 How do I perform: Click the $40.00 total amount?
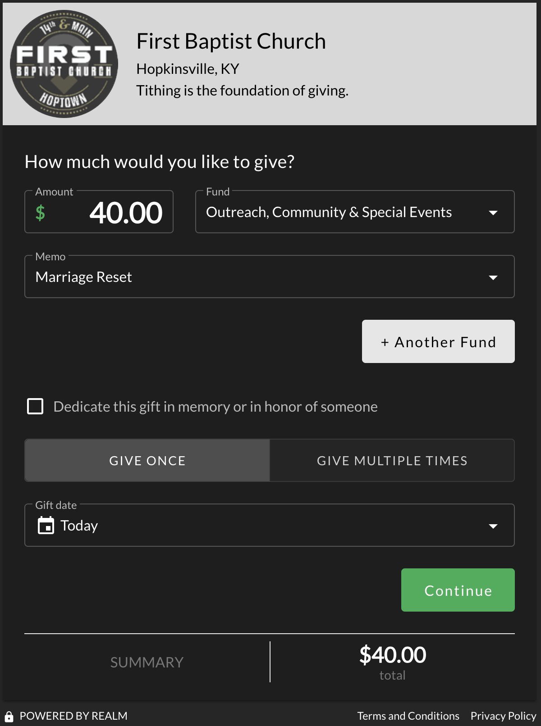click(x=392, y=655)
